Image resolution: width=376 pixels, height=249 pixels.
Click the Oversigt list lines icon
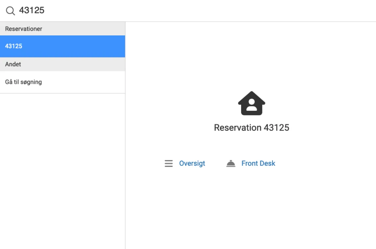coord(168,163)
